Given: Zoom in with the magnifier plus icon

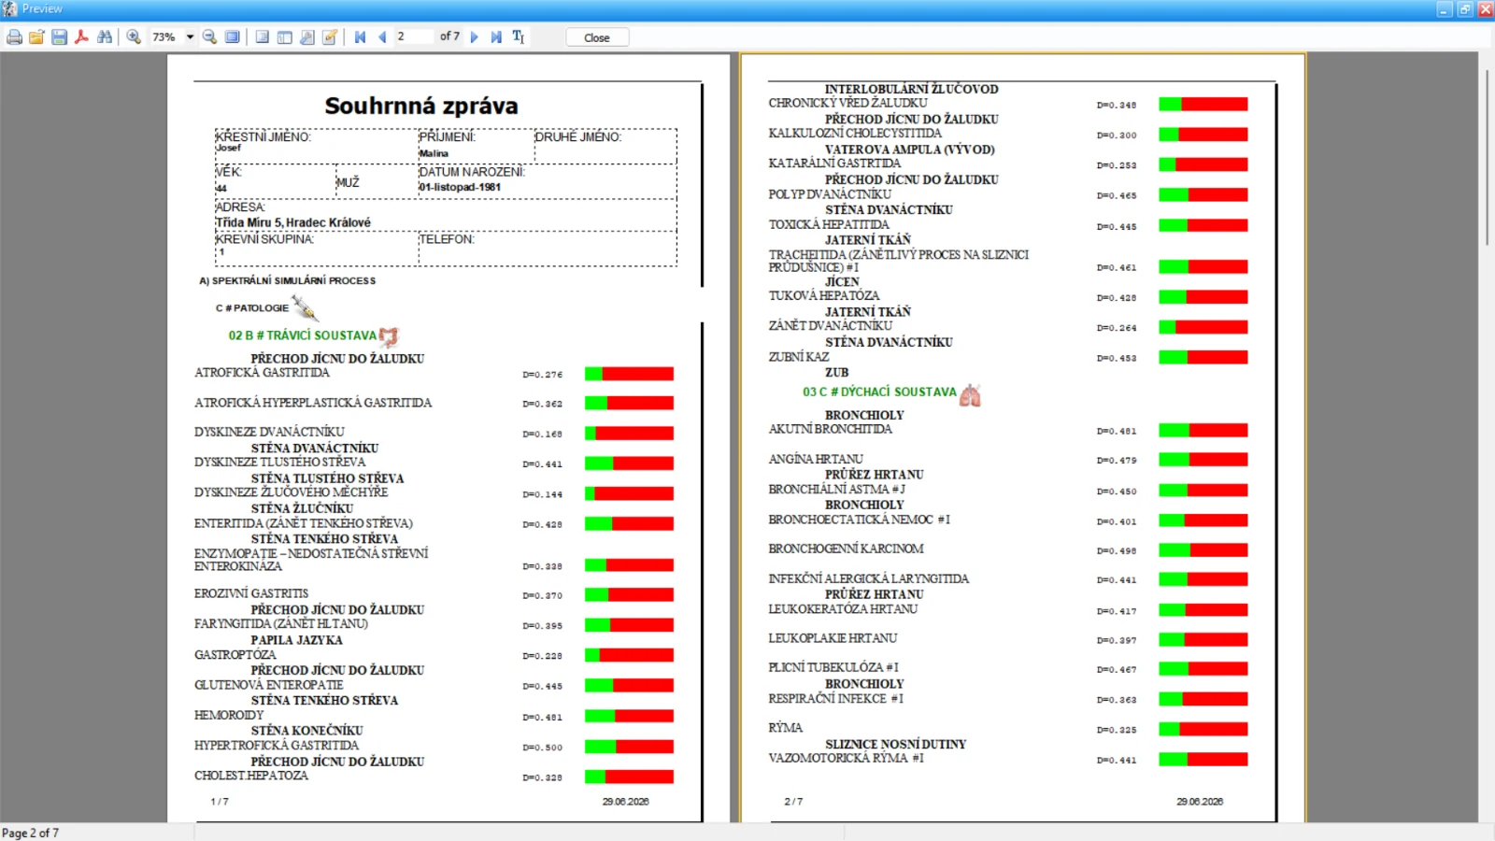Looking at the screenshot, I should [x=134, y=37].
